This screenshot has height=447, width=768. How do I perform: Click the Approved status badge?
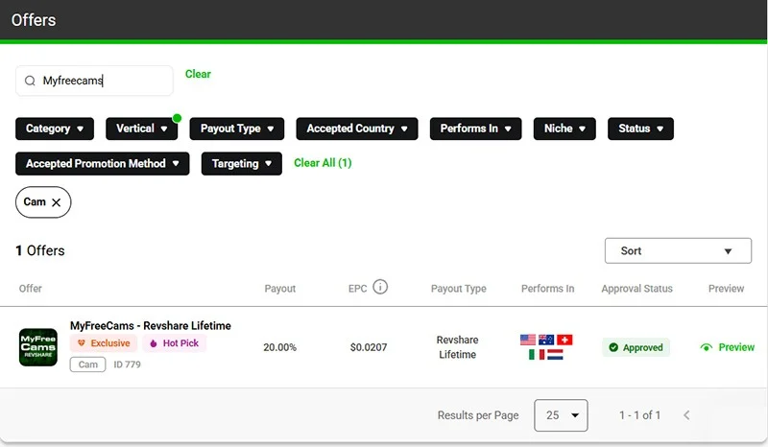tap(636, 347)
